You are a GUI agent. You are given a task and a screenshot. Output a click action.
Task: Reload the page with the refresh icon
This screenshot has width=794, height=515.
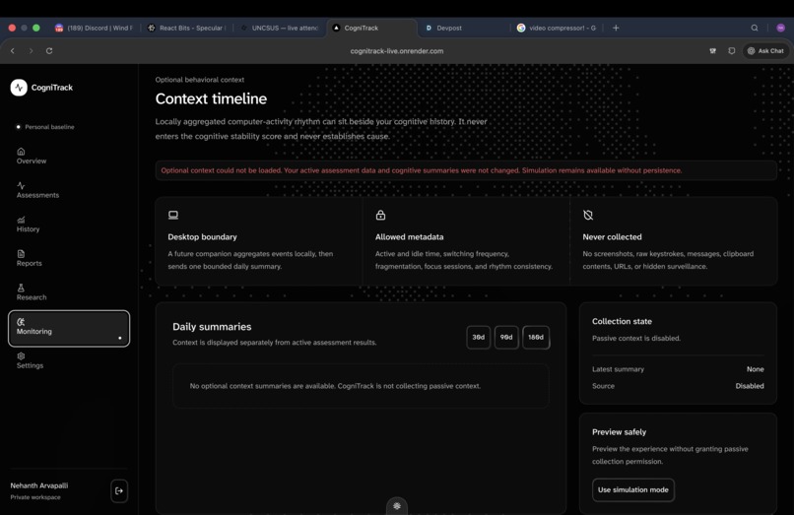point(49,50)
